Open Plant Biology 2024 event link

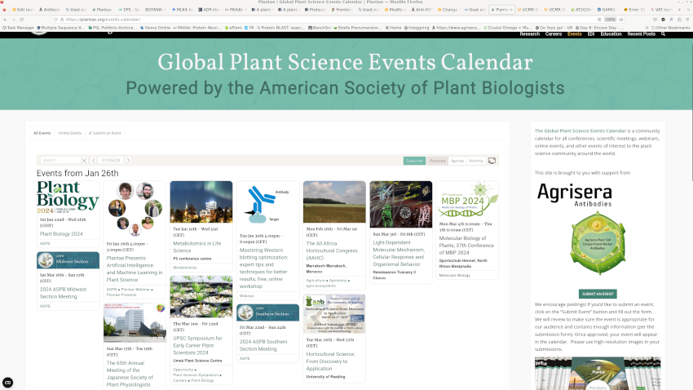coord(61,234)
